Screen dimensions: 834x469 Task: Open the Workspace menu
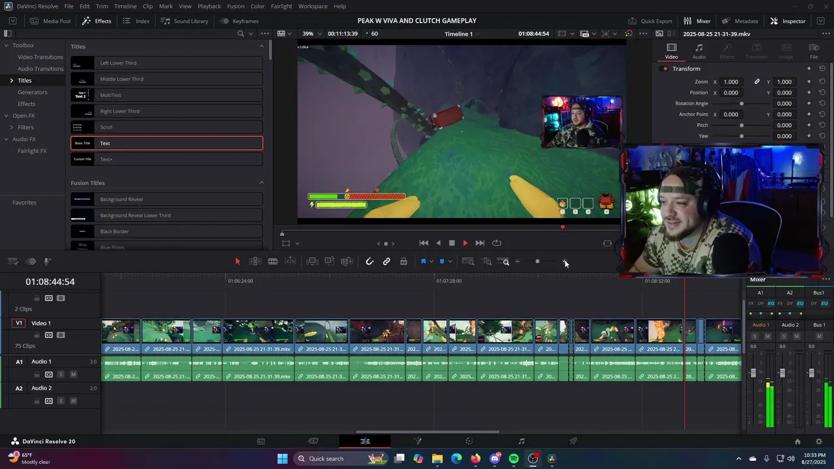click(313, 6)
